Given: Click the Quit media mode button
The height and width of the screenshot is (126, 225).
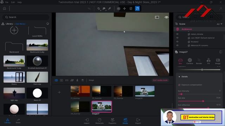Looking at the screenshot, I should coord(160,80).
